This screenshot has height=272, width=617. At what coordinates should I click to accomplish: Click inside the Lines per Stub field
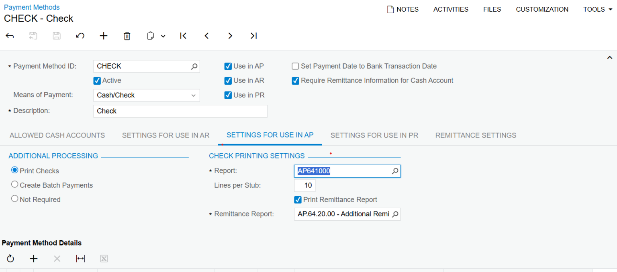pos(305,185)
